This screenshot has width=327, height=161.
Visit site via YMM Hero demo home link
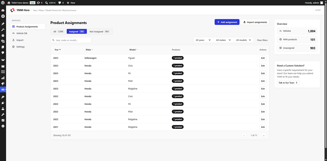tap(18, 3)
